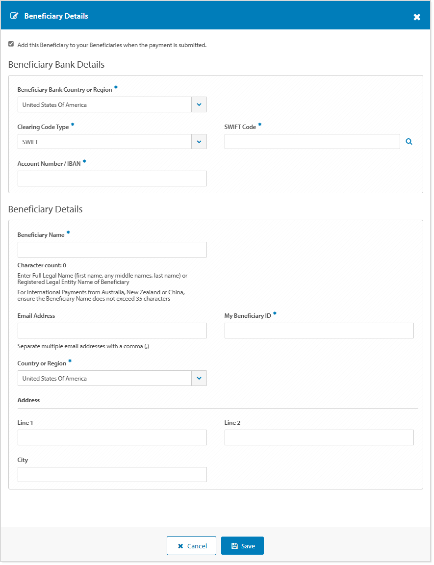
Task: Focus the Account Number / IBAN field
Action: [x=112, y=179]
